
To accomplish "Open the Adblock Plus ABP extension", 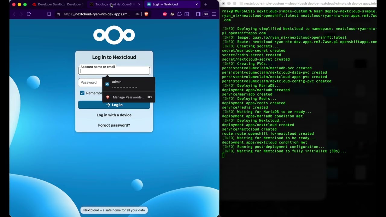I will [x=165, y=14].
